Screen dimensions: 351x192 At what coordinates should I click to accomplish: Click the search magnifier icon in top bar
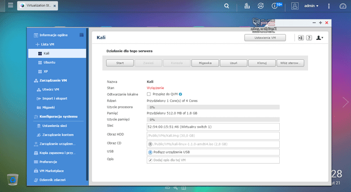click(226, 6)
